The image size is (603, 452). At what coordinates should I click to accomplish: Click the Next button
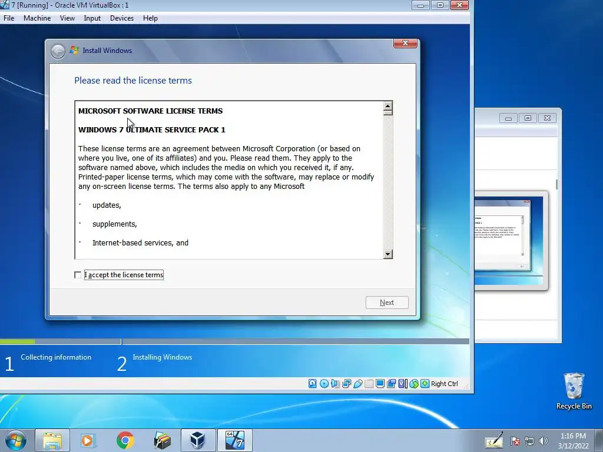[387, 303]
